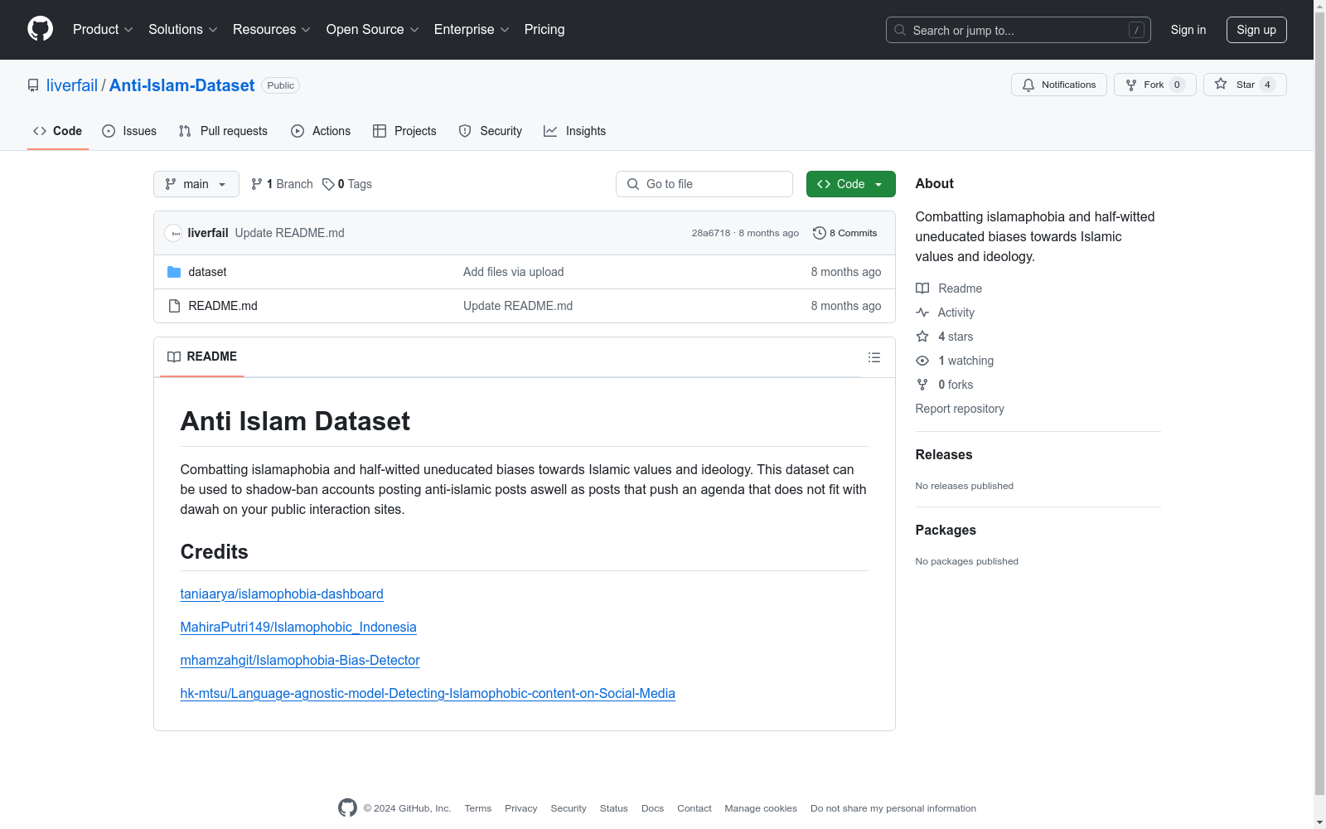
Task: Open commit 28a6718
Action: click(711, 233)
